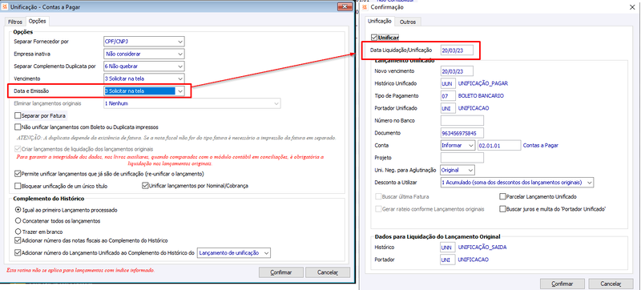
Task: Toggle Adicionar número das notas fiscais checkbox
Action: pos(18,241)
